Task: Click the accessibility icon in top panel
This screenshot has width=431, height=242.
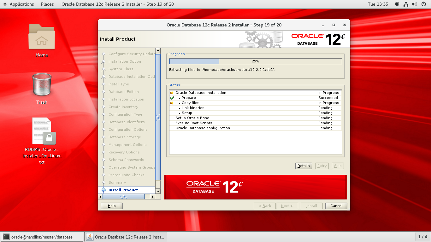Action: coord(397,4)
